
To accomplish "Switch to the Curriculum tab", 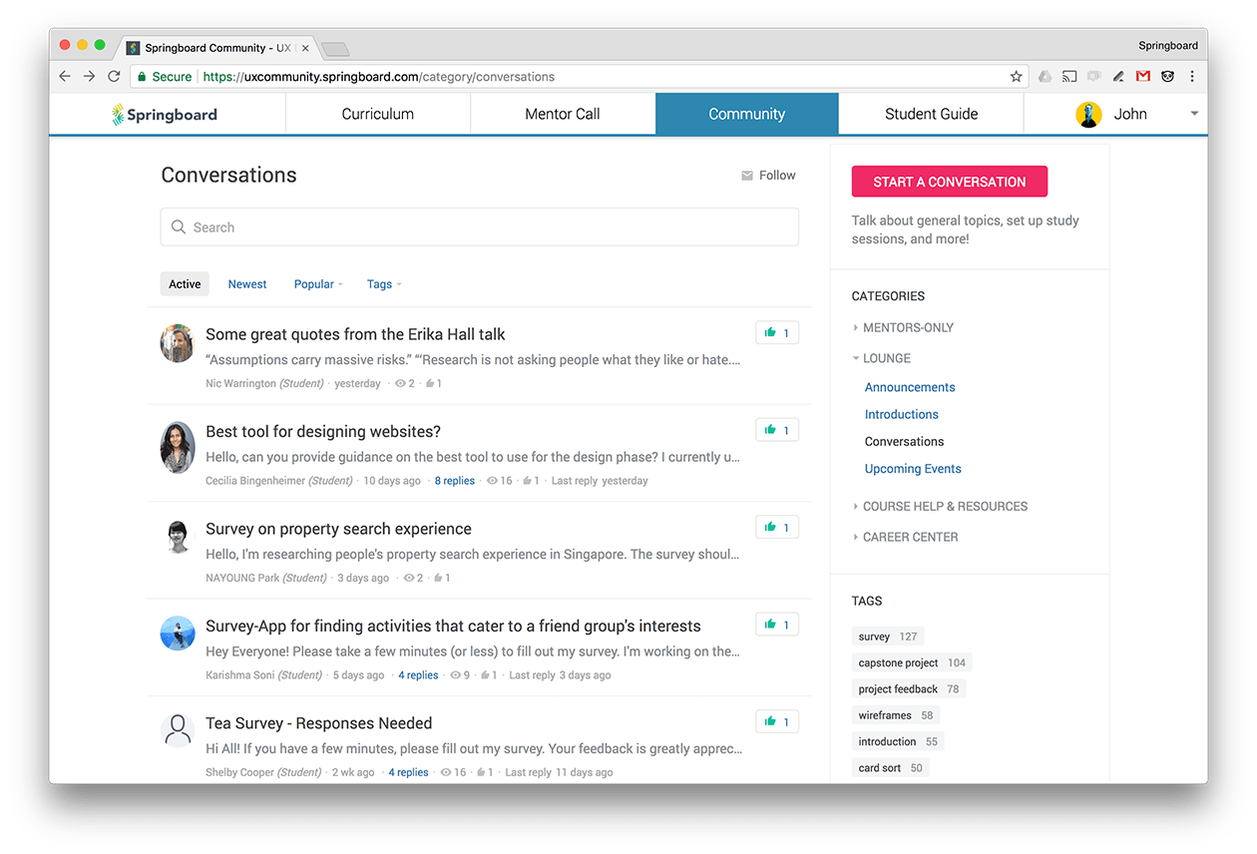I will [x=377, y=114].
